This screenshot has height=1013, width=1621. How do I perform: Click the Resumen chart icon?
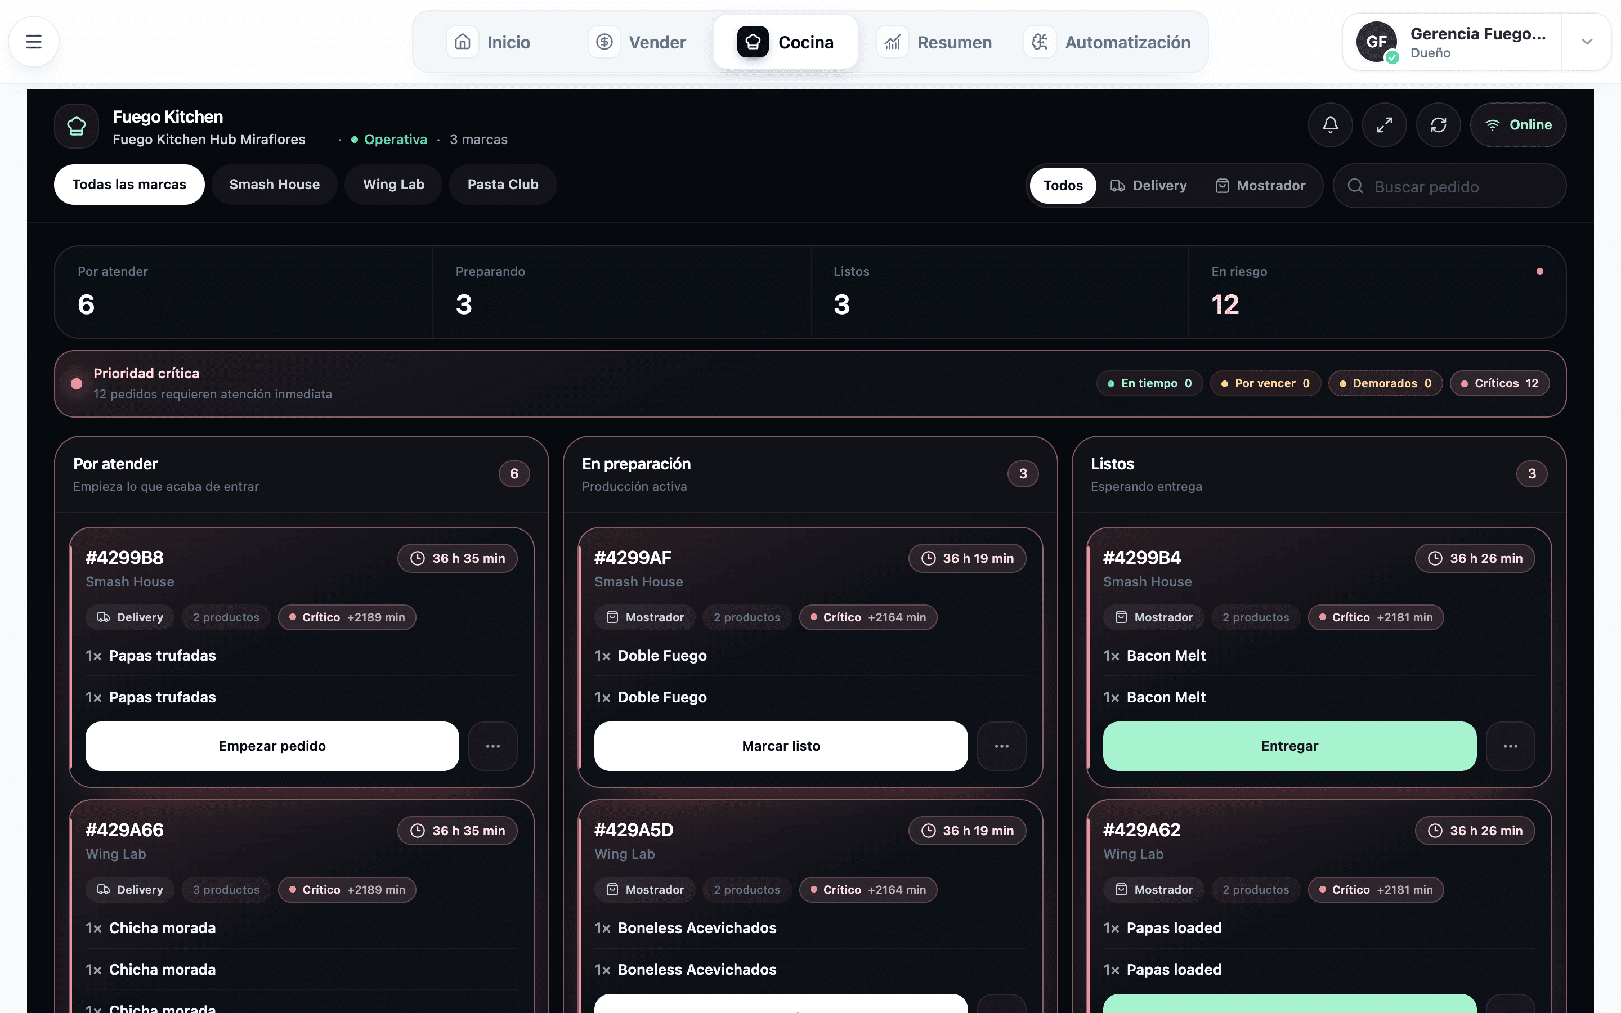892,42
